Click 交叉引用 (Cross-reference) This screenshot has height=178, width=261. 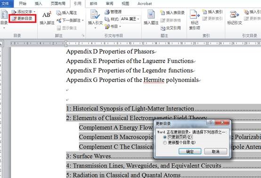click(171, 28)
